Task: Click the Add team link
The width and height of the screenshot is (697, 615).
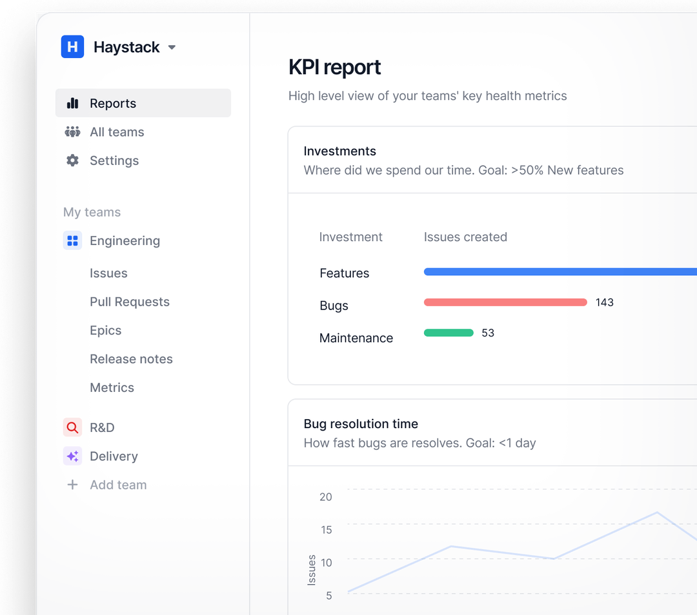Action: (118, 485)
